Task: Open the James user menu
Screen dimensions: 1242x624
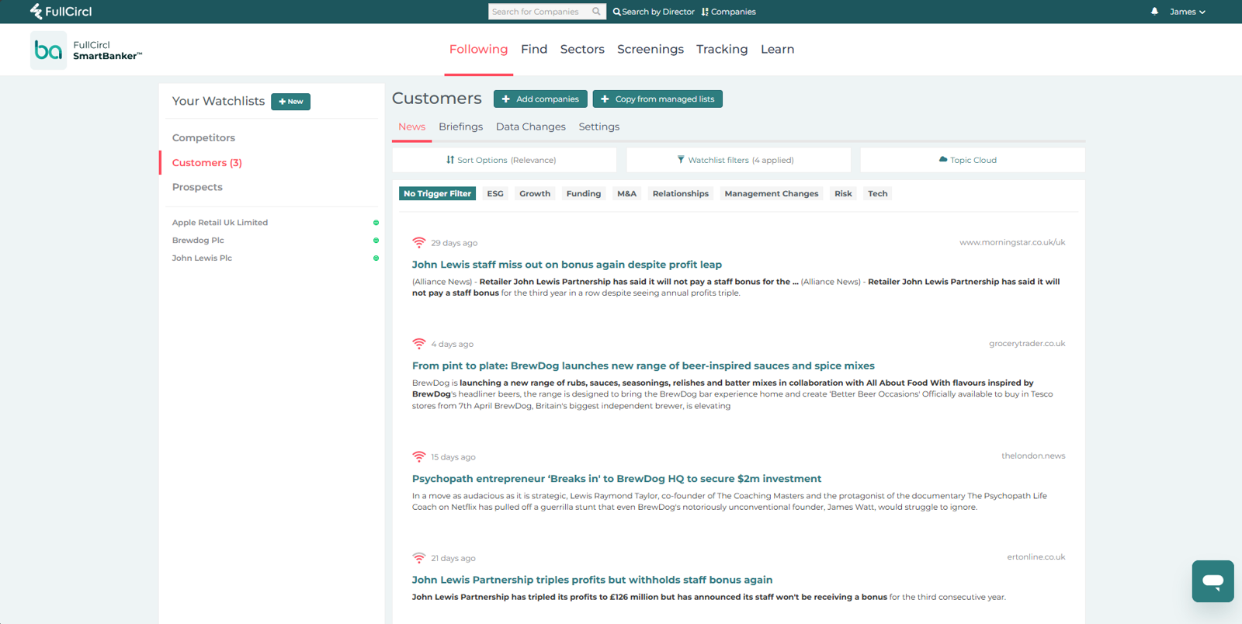Action: pyautogui.click(x=1188, y=12)
